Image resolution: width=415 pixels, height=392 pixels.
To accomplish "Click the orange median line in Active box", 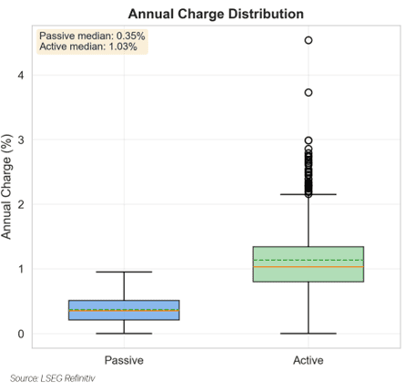I will (309, 267).
